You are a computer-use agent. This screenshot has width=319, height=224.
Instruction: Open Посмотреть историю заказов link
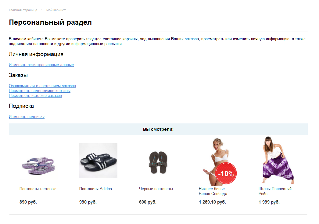point(35,95)
